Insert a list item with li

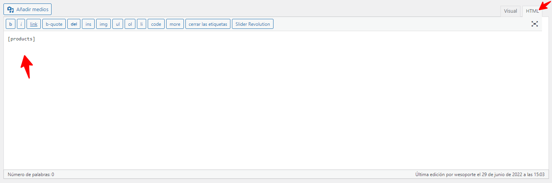(142, 24)
